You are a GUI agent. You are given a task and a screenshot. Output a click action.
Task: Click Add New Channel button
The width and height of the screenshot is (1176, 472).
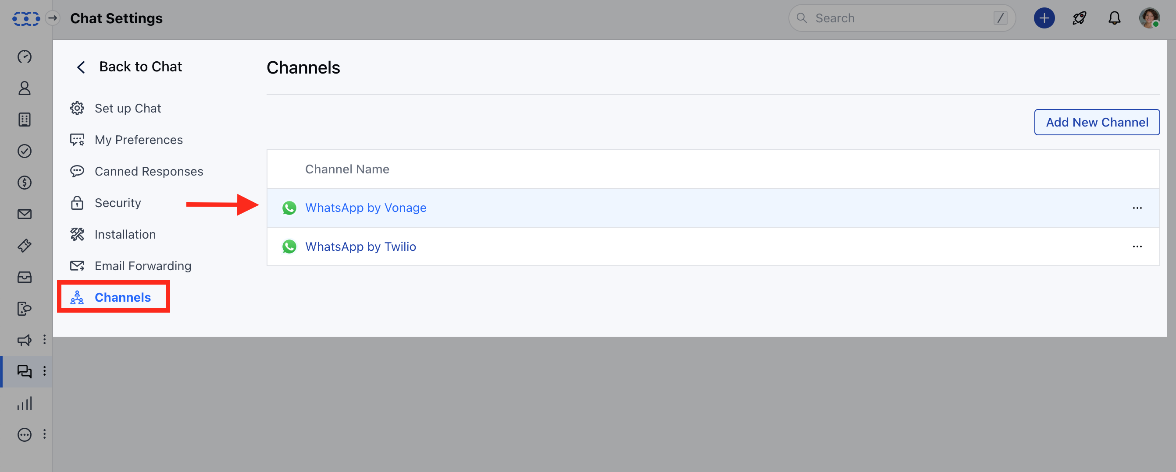(x=1097, y=122)
